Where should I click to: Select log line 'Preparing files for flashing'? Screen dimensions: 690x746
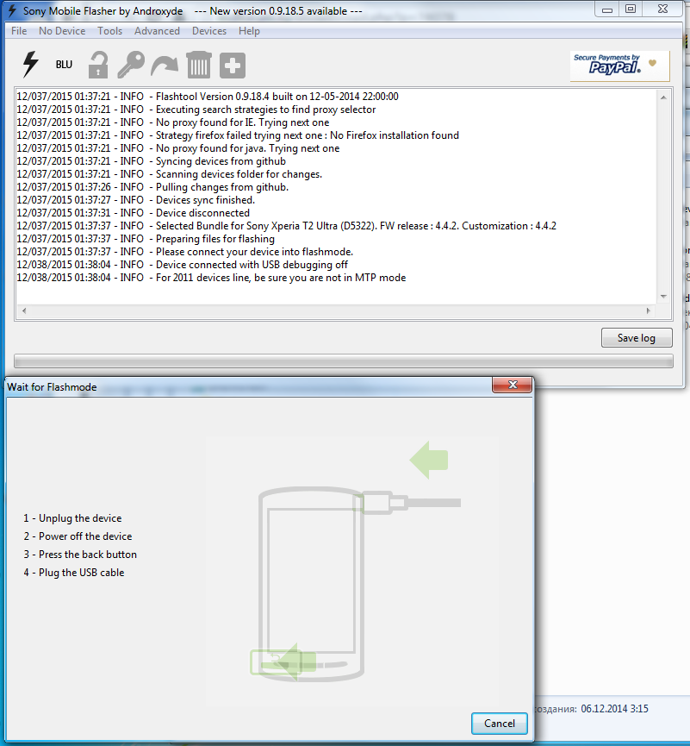[146, 239]
